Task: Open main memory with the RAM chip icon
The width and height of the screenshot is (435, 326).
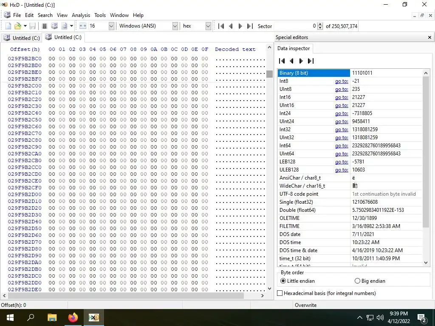Action: click(x=44, y=26)
